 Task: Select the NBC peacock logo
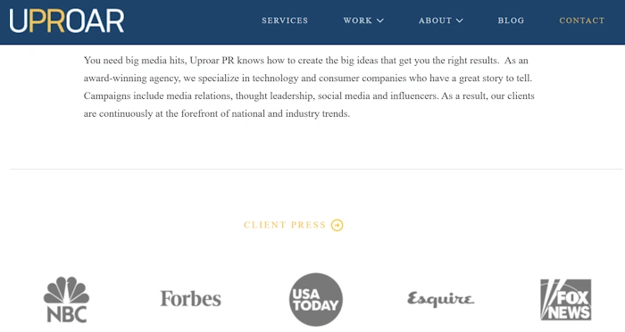(66, 299)
